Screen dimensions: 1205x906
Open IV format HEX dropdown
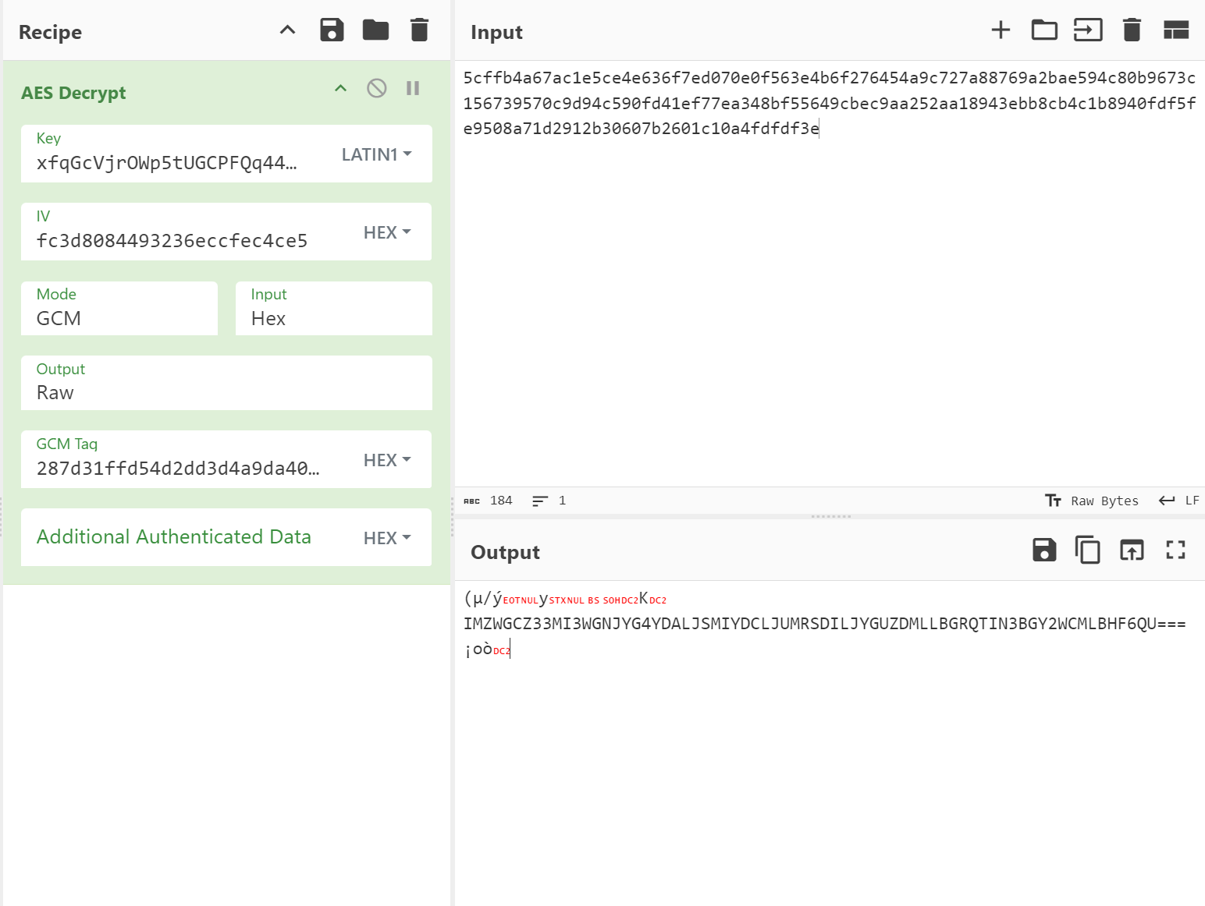click(x=387, y=232)
